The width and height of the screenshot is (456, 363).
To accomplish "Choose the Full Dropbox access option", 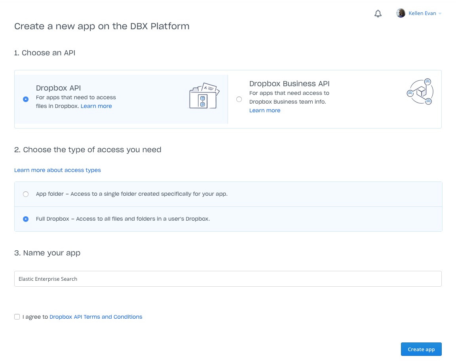I will (26, 219).
